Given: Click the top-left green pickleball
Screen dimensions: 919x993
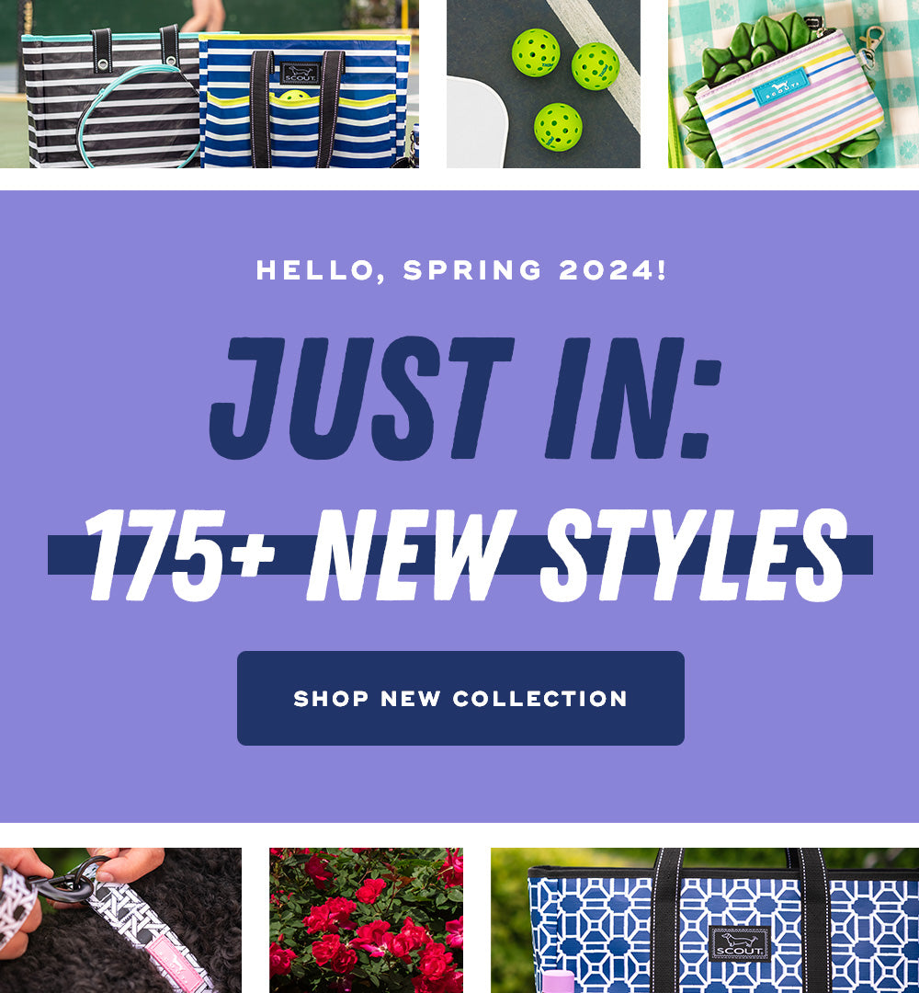Looking at the screenshot, I should (x=536, y=51).
